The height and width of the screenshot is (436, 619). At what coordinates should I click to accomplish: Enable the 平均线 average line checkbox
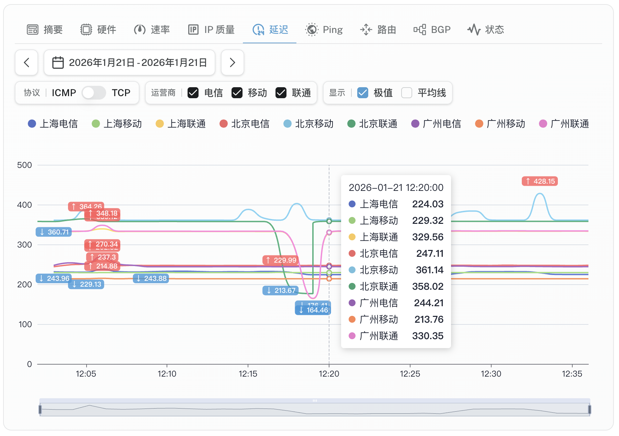[407, 93]
